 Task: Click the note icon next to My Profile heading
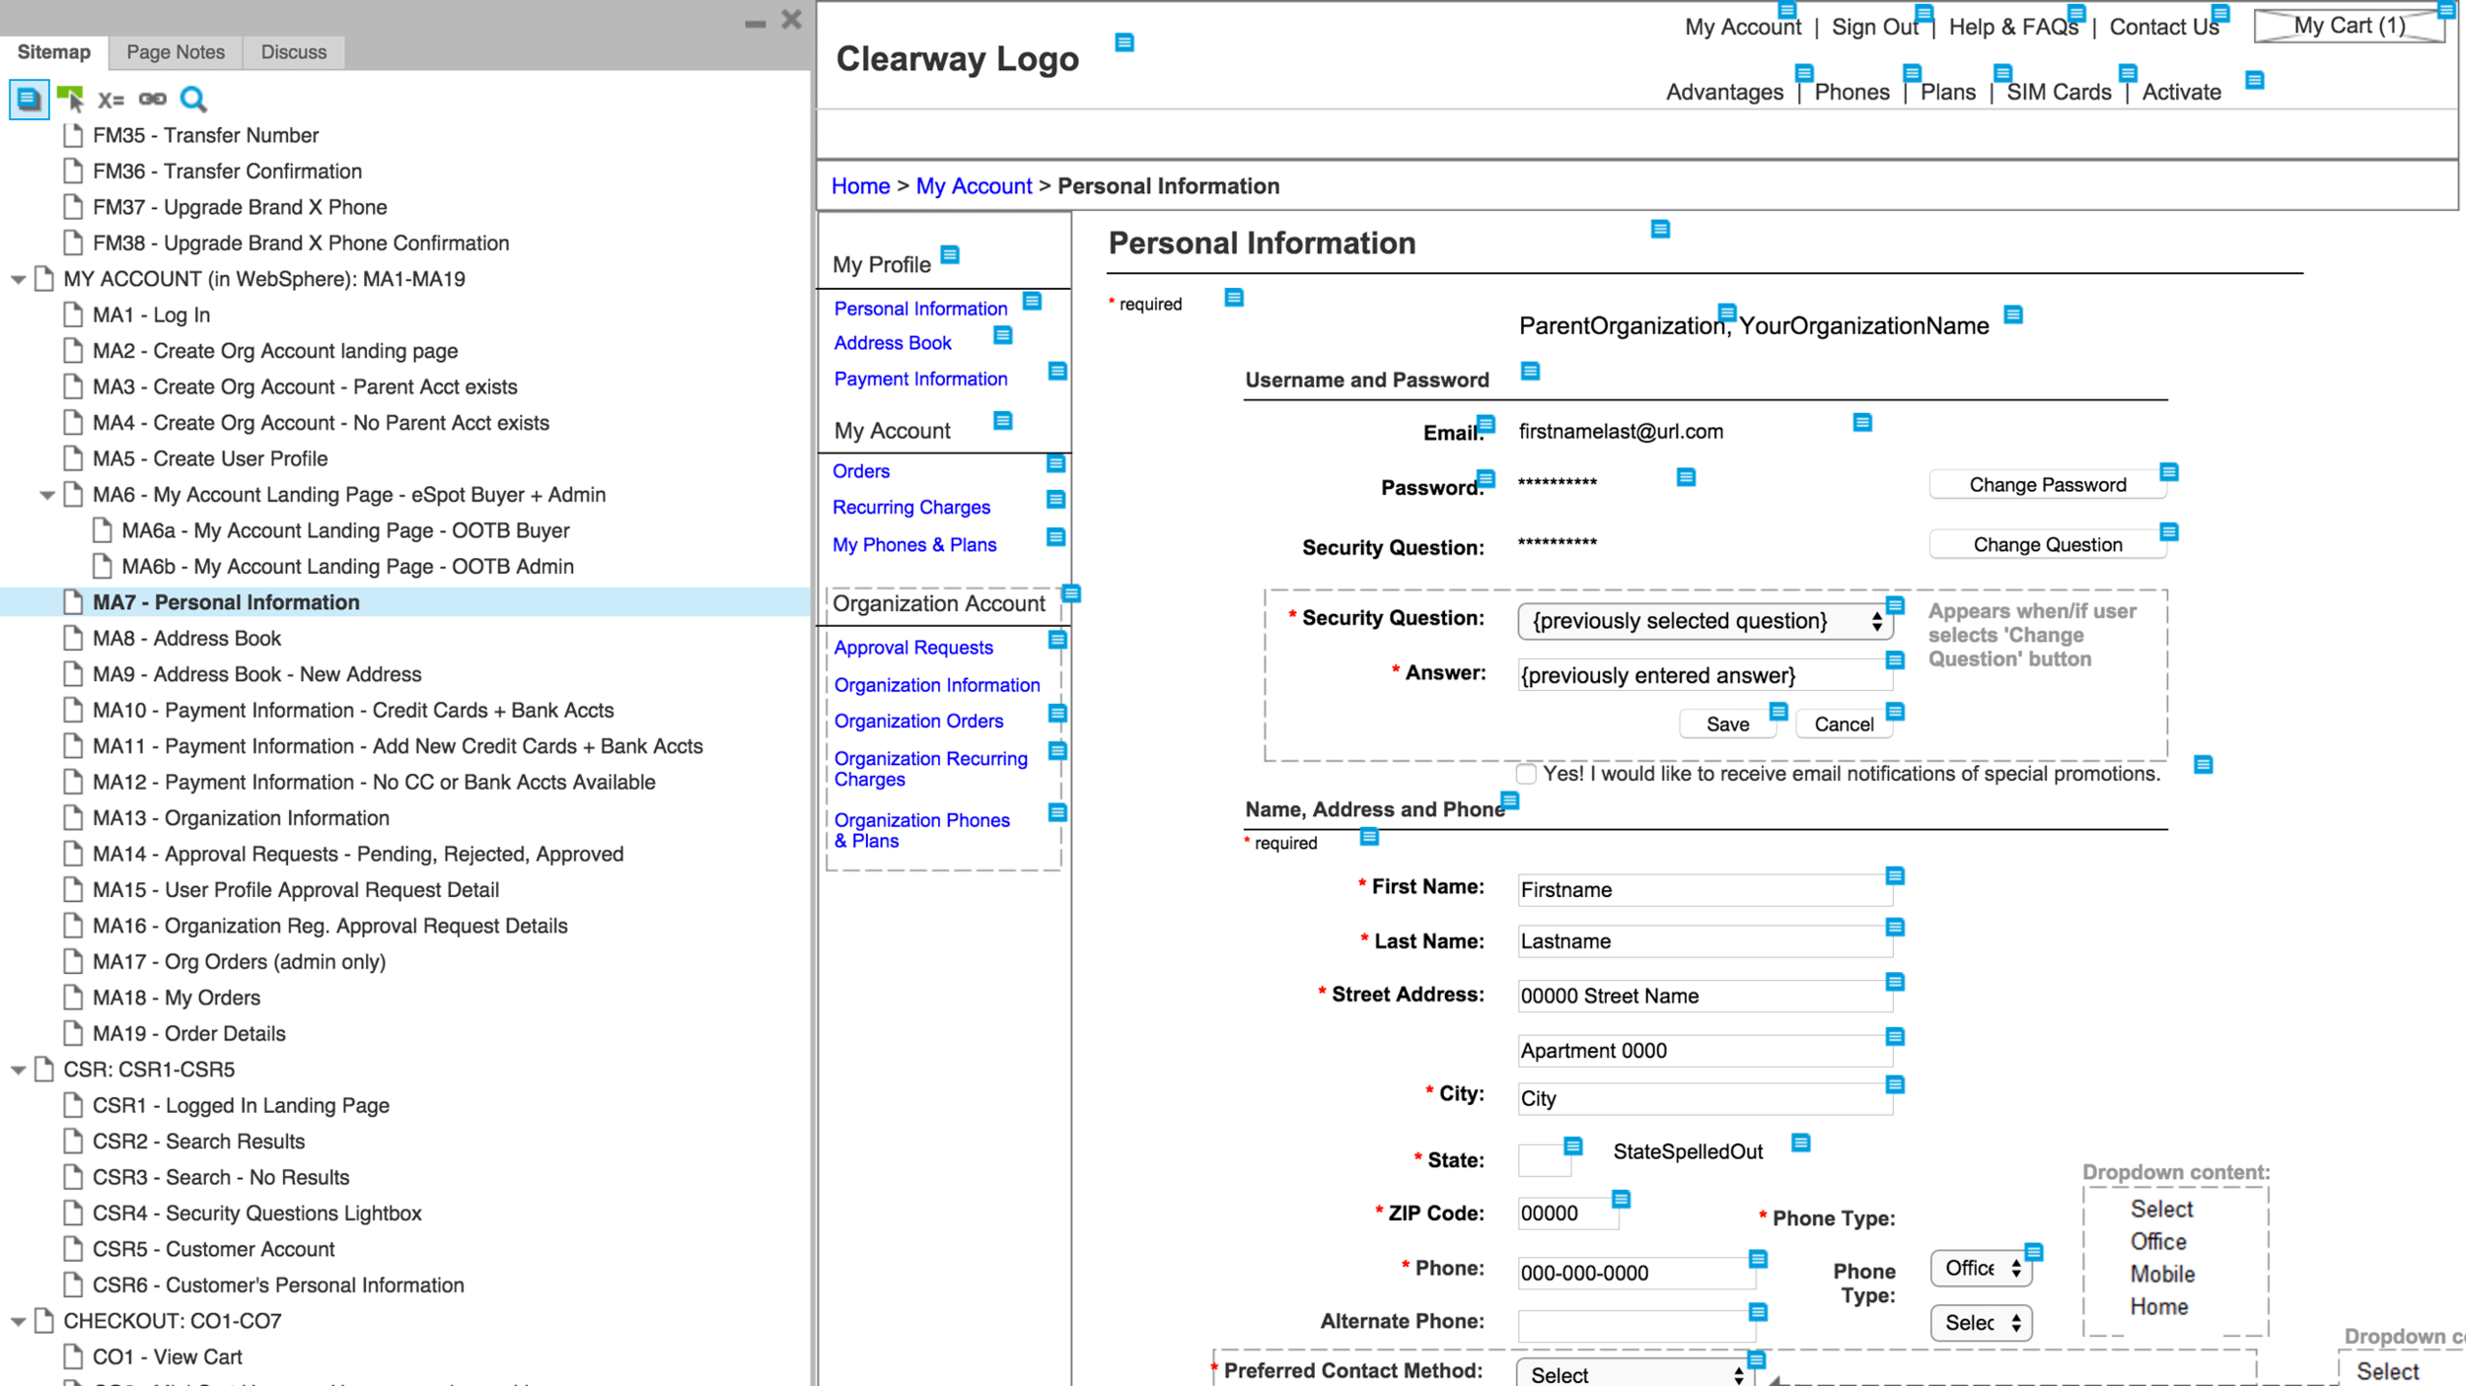[950, 255]
